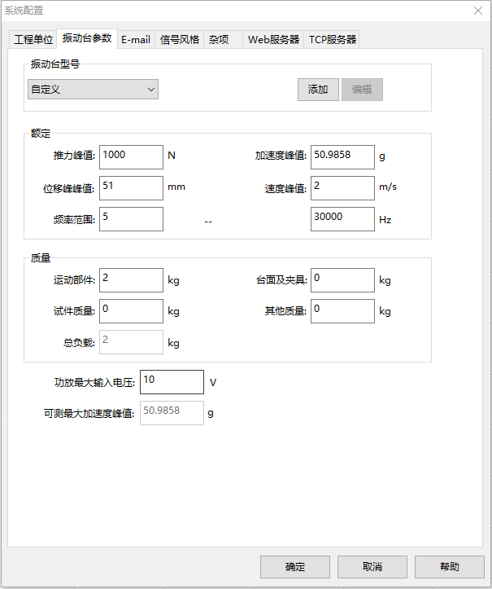Screen dimensions: 492x589
Task: Open the TCP服务器 tab
Action: click(332, 39)
